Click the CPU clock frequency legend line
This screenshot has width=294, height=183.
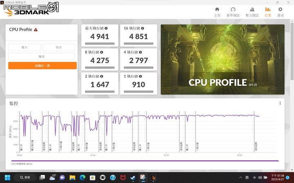[145, 161]
